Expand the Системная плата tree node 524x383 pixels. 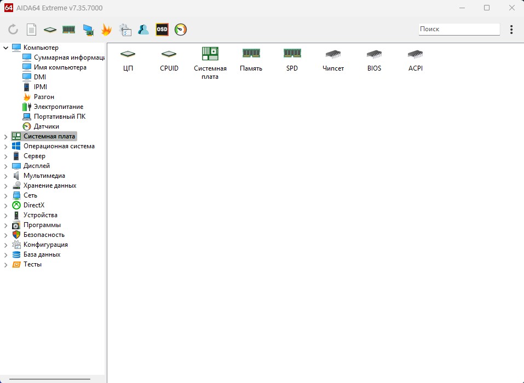click(x=5, y=137)
